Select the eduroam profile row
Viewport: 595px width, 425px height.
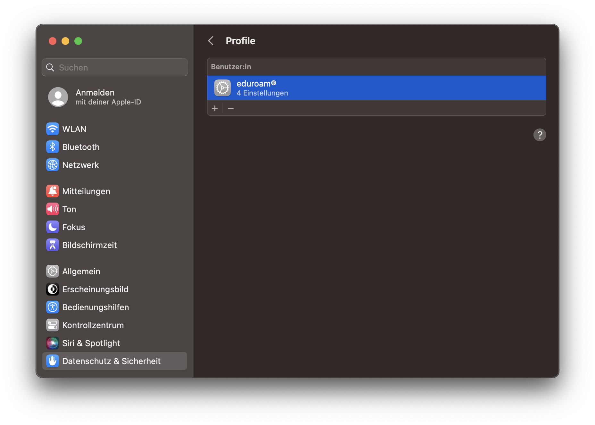click(376, 88)
